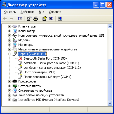Maximize the Device Manager window

click(x=103, y=5)
